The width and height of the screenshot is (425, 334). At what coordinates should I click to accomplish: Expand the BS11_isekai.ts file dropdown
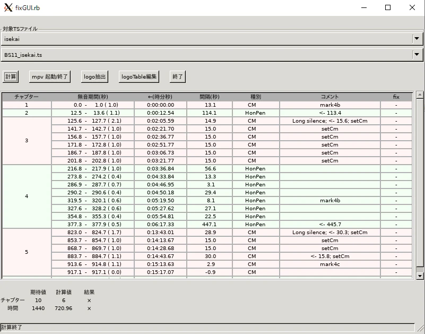click(x=417, y=55)
